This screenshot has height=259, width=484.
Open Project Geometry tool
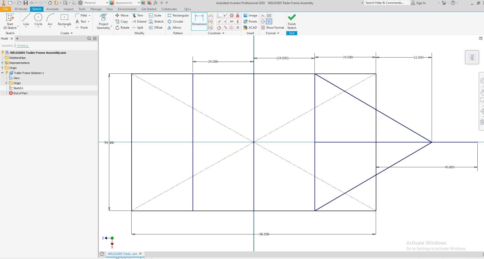(103, 21)
